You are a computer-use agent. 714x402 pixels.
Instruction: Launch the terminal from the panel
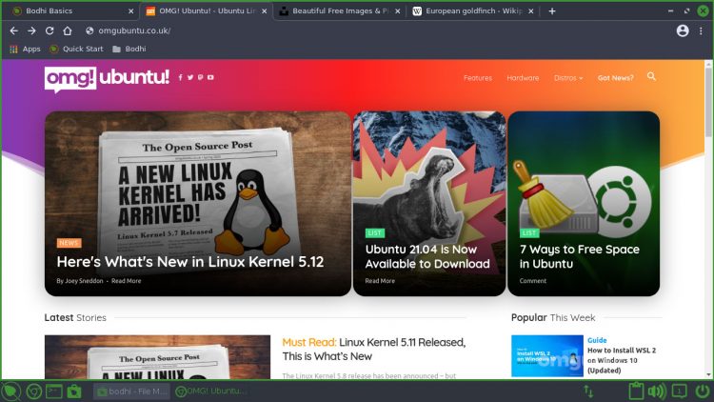click(53, 392)
